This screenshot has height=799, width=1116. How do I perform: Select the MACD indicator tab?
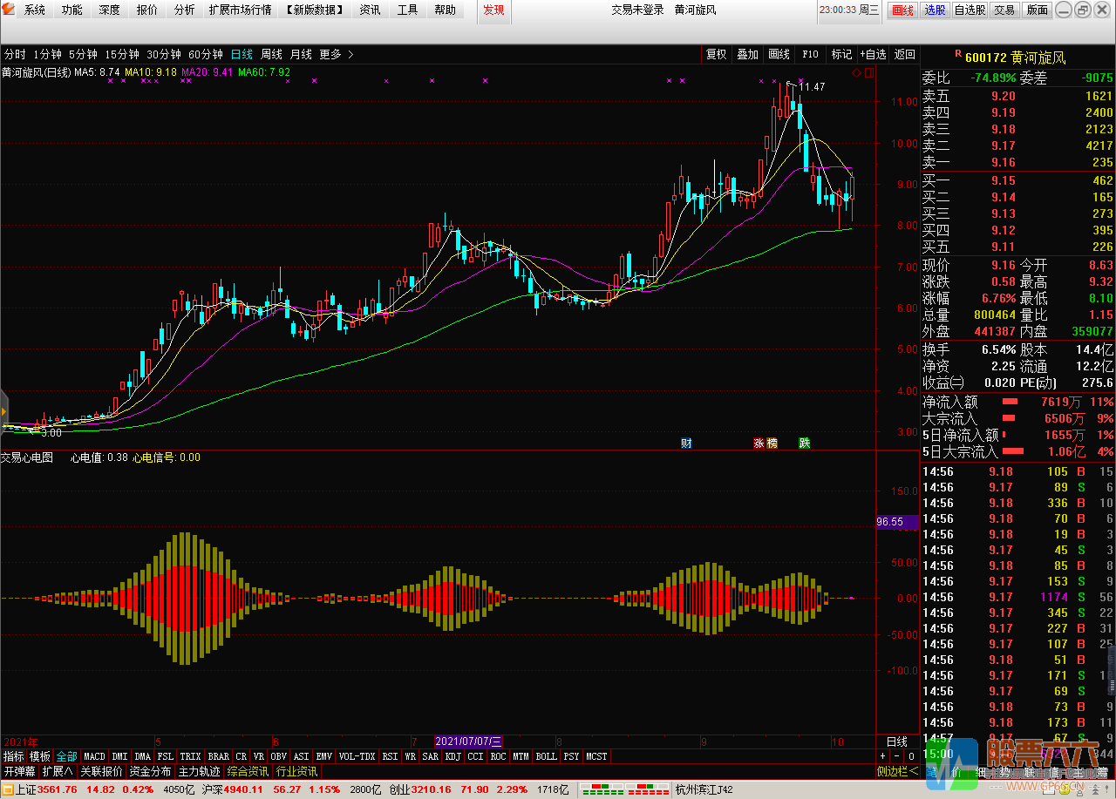coord(94,756)
